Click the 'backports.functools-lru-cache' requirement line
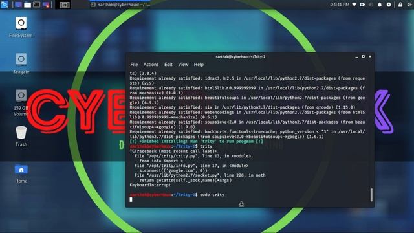This screenshot has height=233, width=414. [x=247, y=134]
